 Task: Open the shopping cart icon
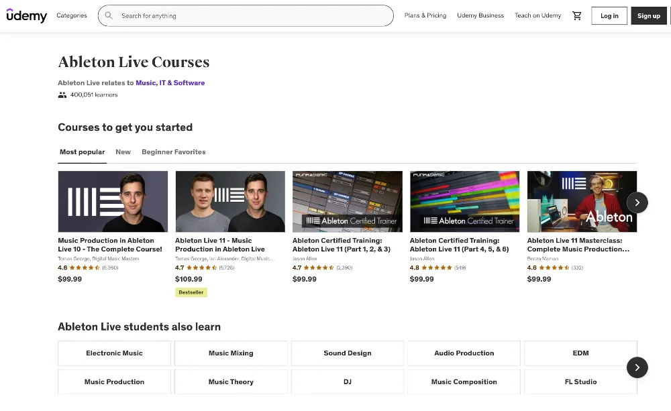click(x=577, y=16)
